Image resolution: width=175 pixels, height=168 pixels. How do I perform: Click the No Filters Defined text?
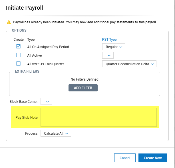(x=85, y=79)
